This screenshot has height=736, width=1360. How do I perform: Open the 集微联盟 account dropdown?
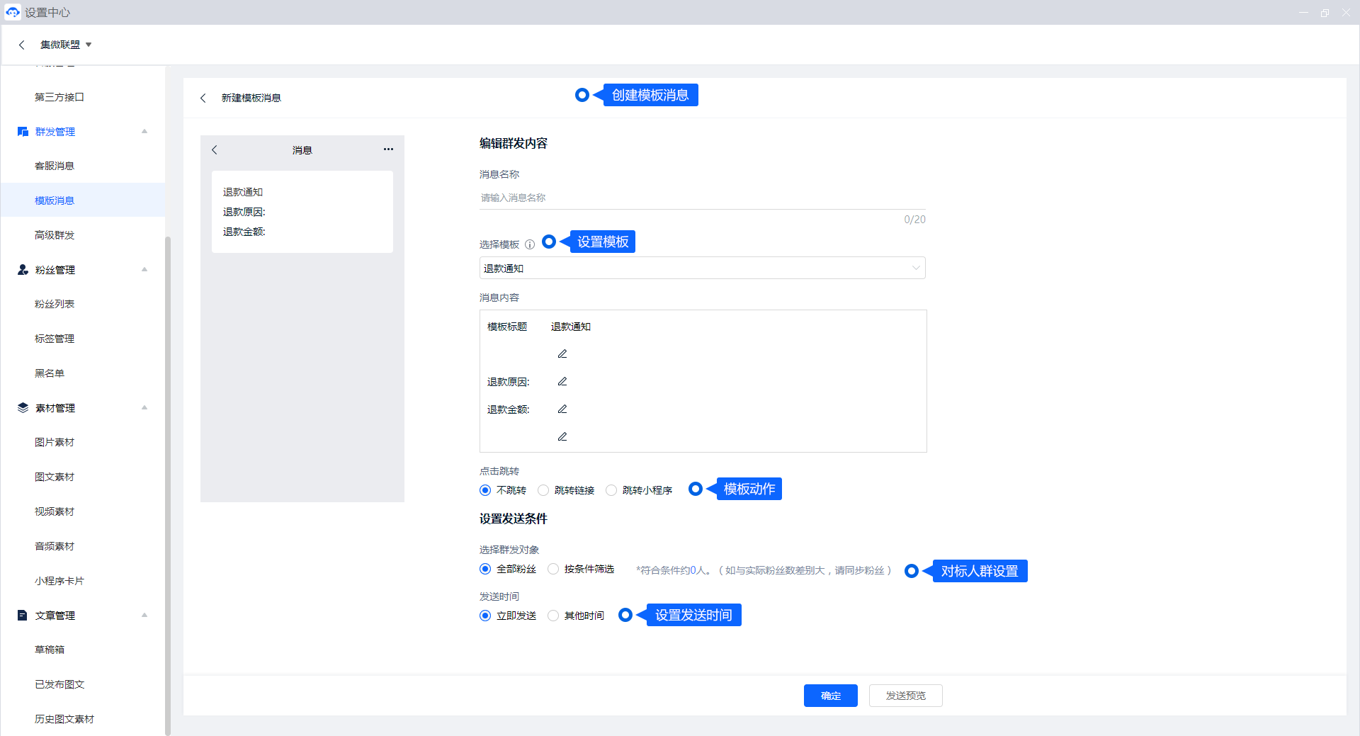click(66, 45)
